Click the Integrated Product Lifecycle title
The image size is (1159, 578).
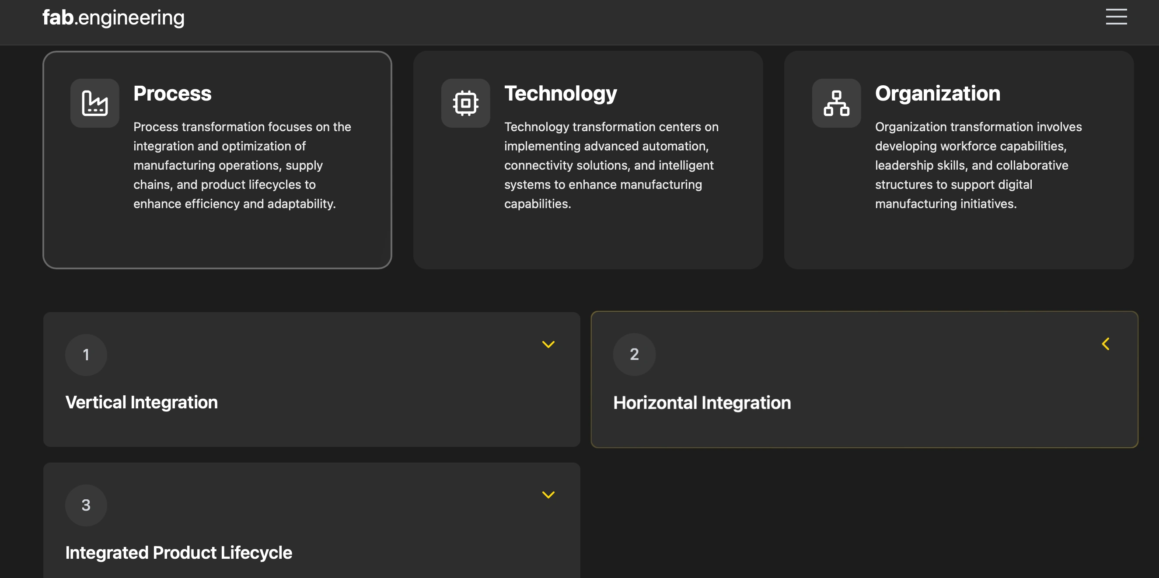[x=178, y=552]
